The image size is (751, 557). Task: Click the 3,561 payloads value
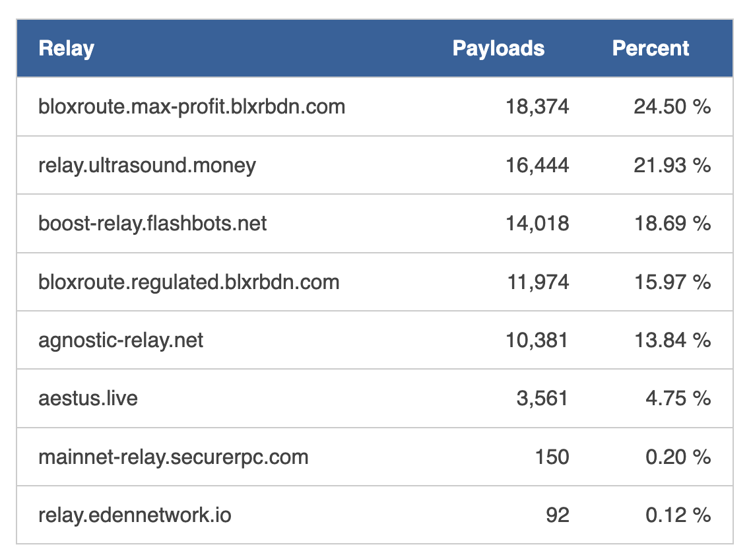click(542, 399)
